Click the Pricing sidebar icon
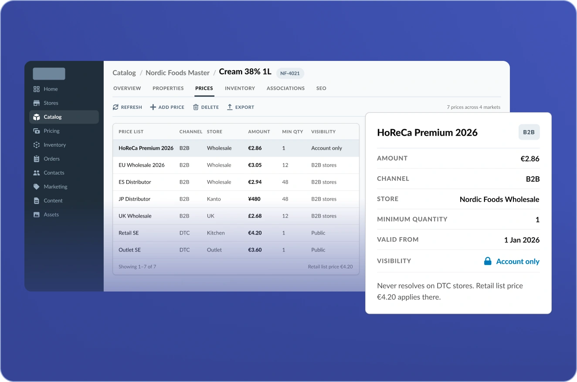The width and height of the screenshot is (577, 382). tap(37, 131)
